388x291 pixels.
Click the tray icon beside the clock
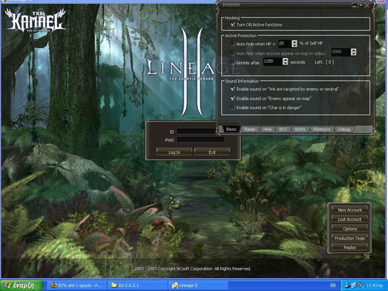click(x=360, y=285)
